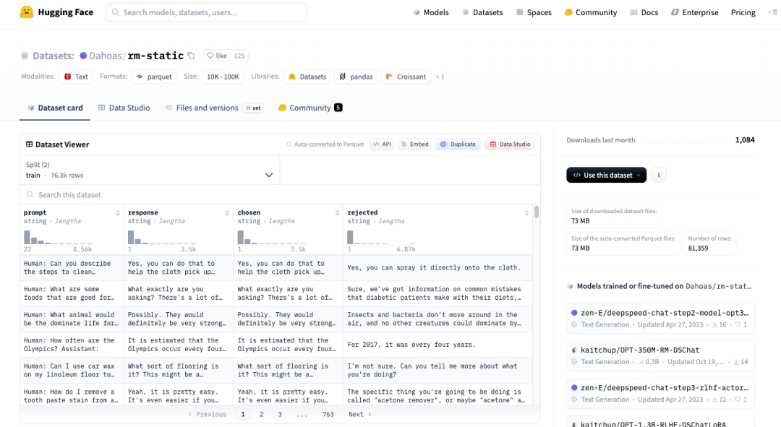This screenshot has width=781, height=427.
Task: Go to page 3
Action: (280, 414)
